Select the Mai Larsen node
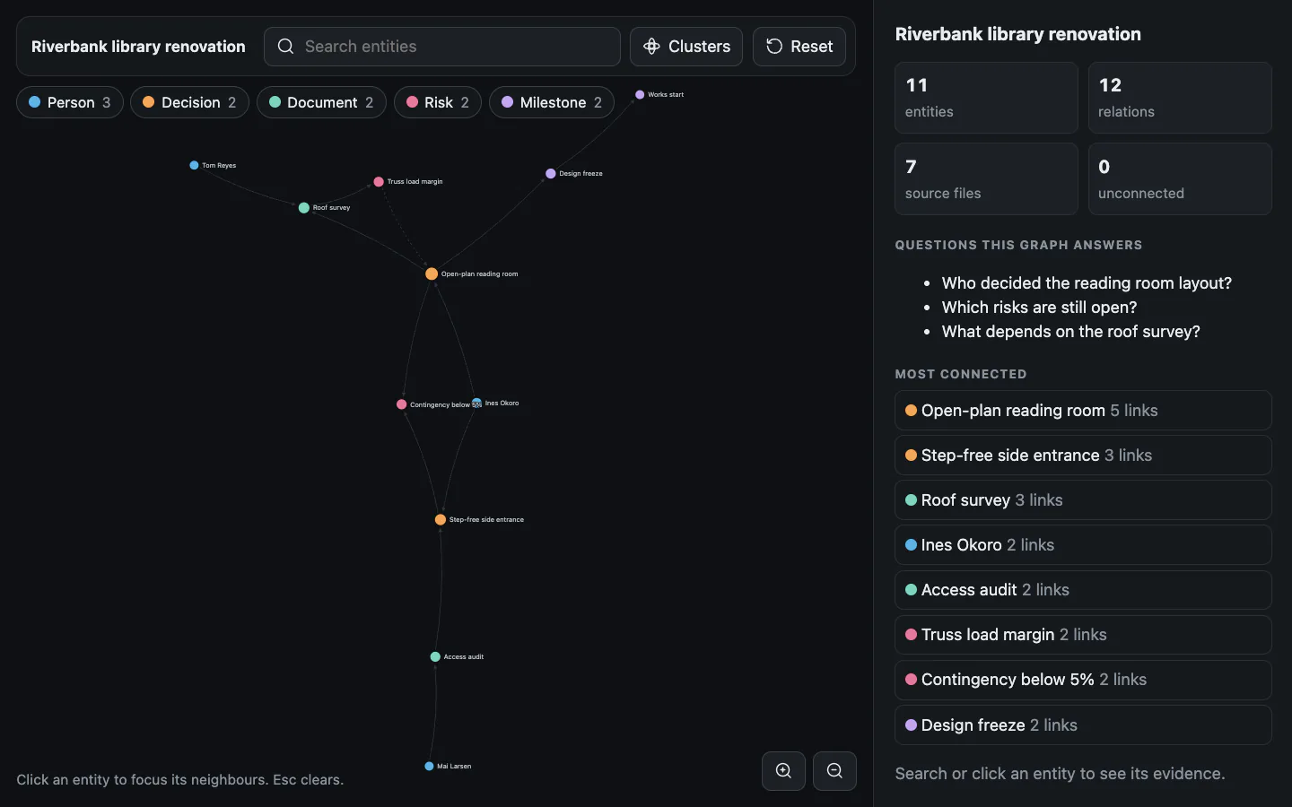The height and width of the screenshot is (807, 1292). coord(429,767)
